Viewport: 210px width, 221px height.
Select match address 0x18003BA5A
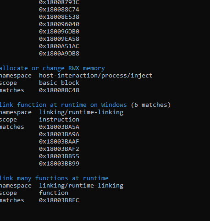(59, 127)
